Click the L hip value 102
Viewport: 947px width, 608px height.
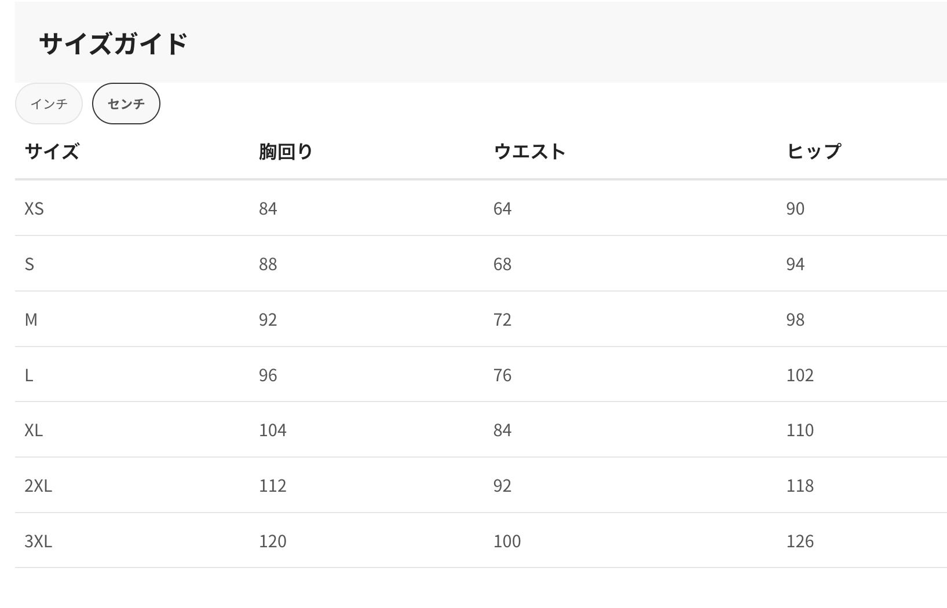(x=800, y=375)
